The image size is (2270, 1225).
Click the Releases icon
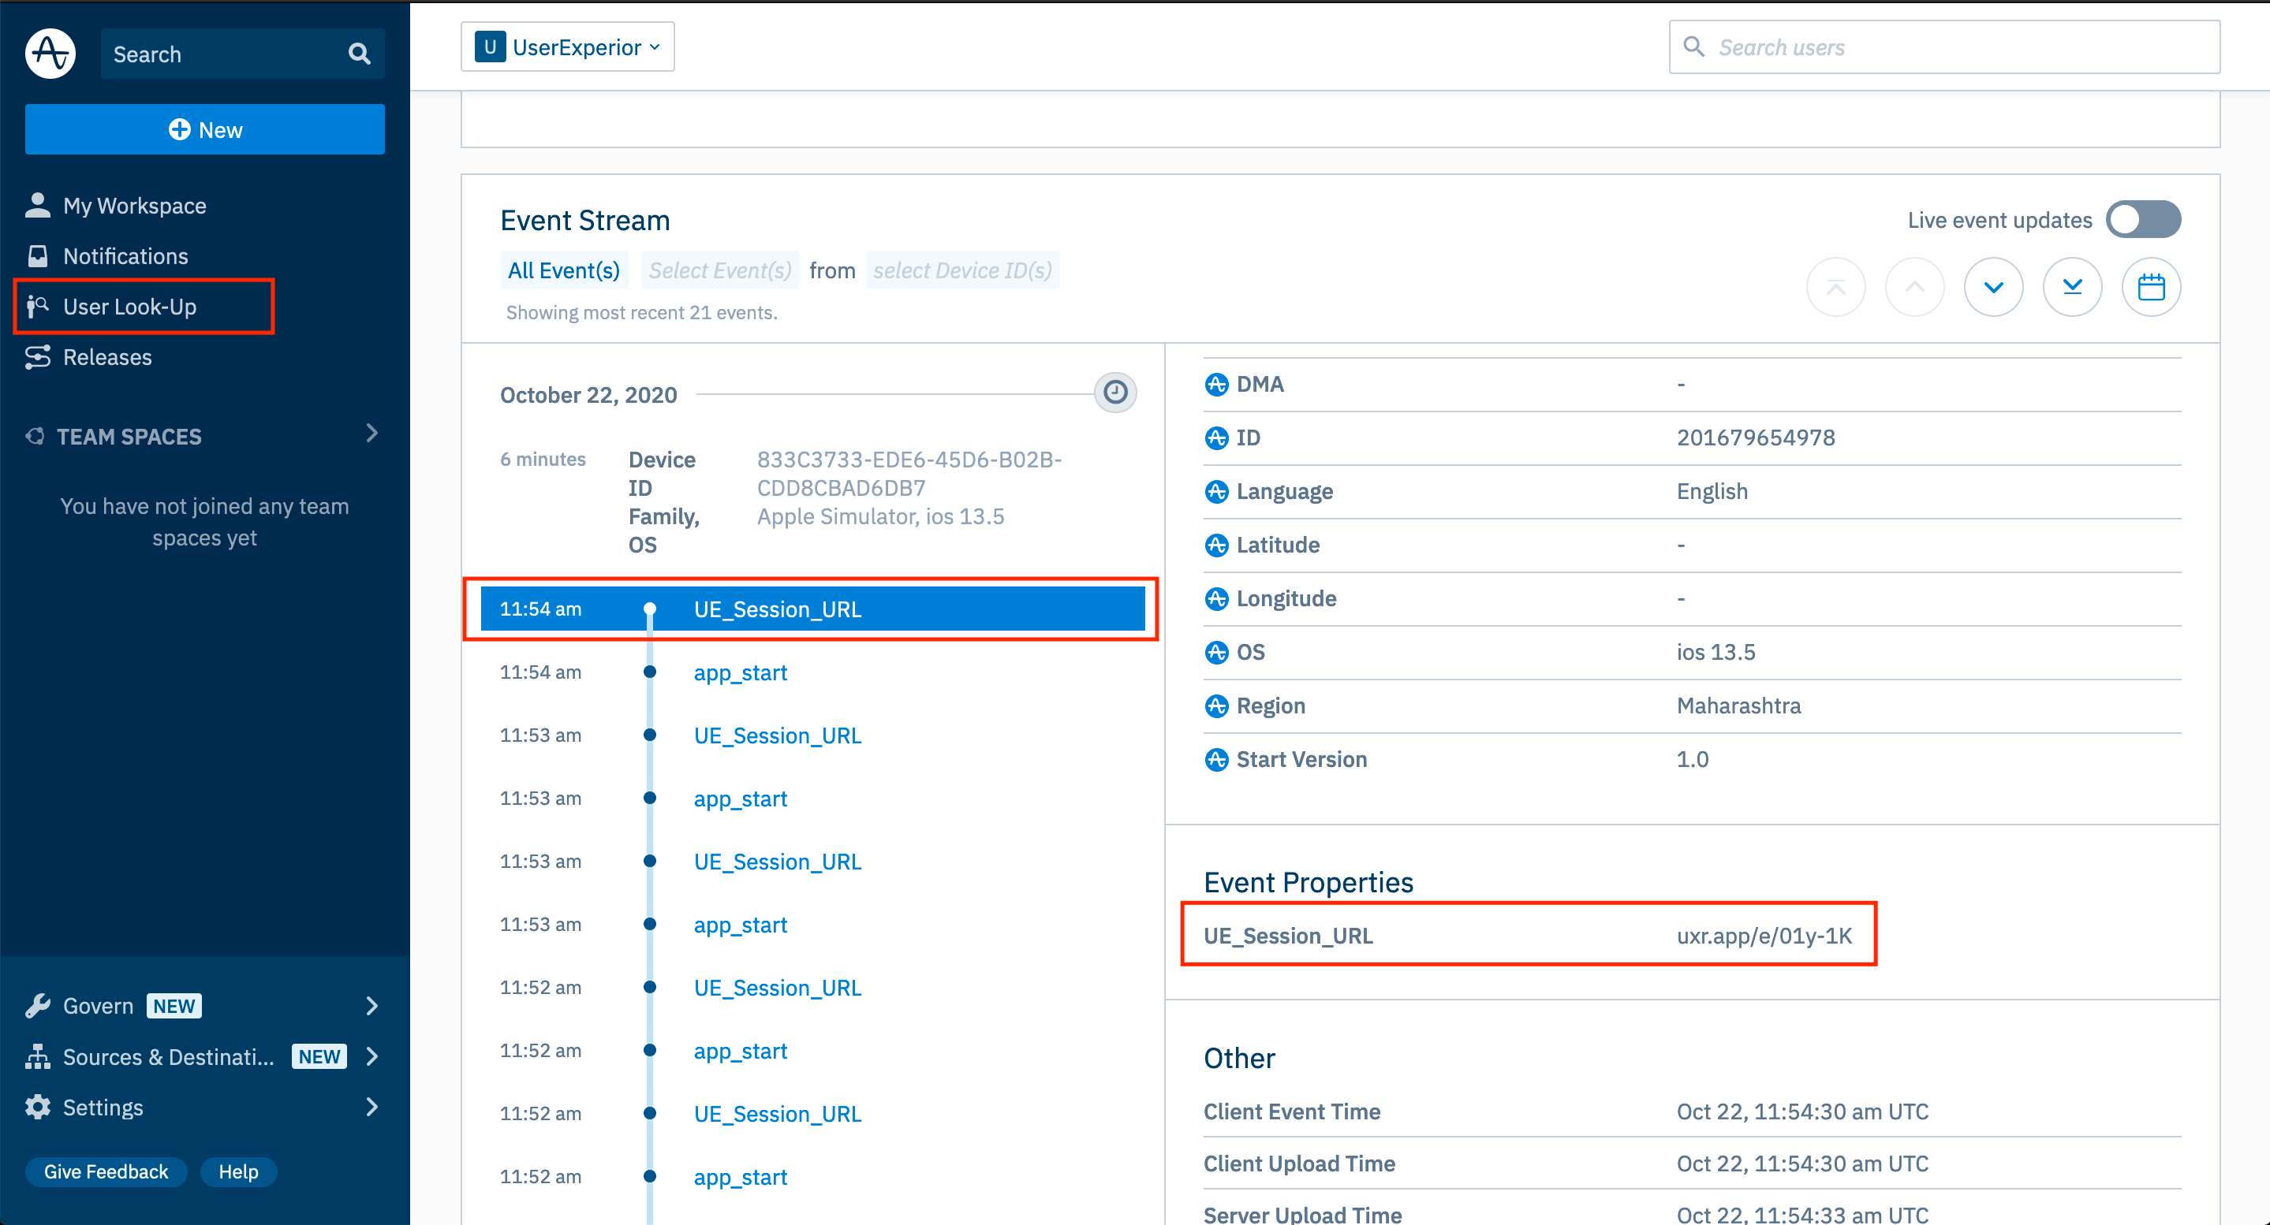tap(38, 356)
